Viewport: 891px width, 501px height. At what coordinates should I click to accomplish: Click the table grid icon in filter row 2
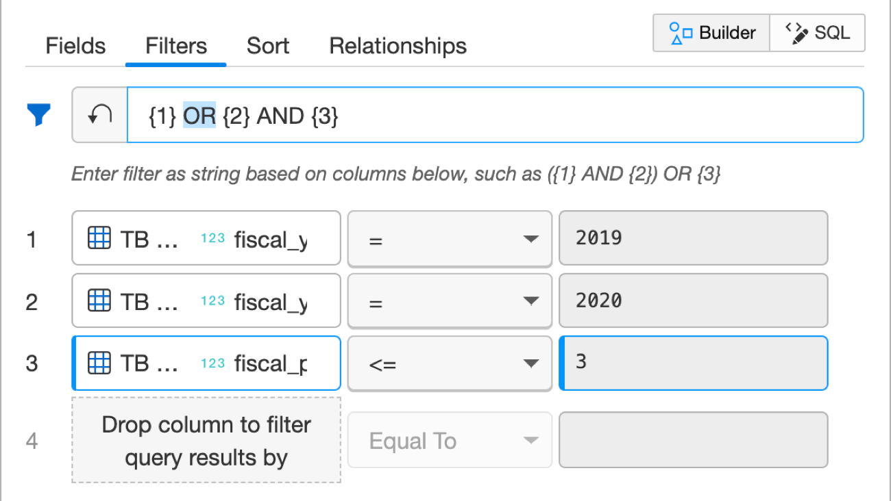pos(99,300)
